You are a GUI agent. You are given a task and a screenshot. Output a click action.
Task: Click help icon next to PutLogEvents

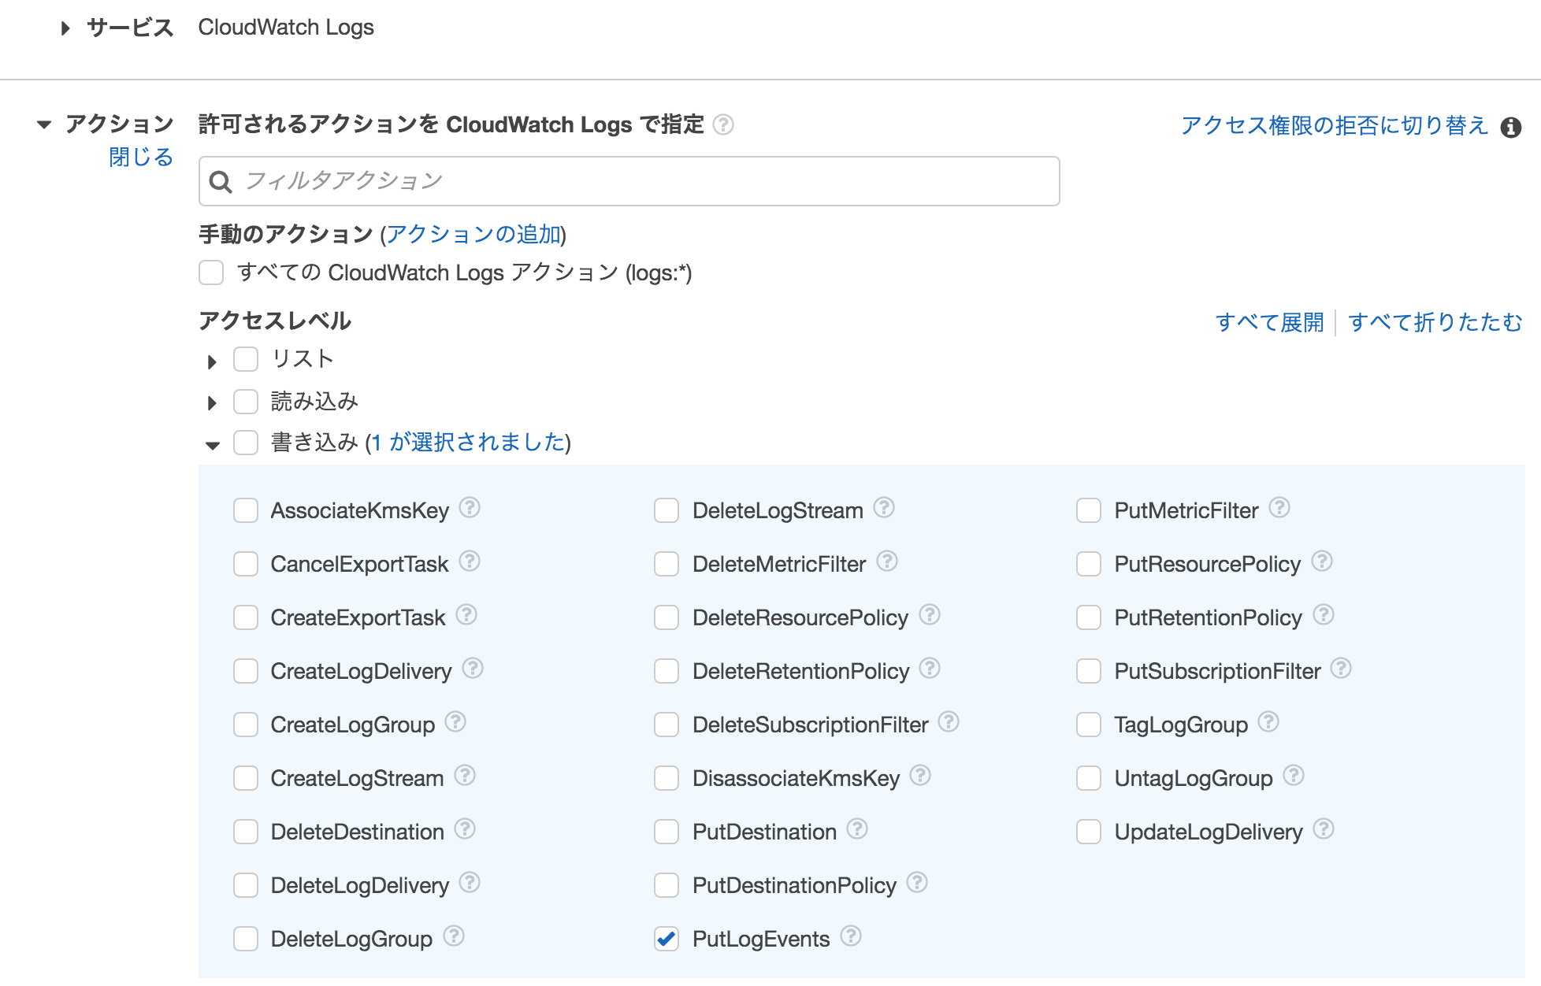coord(851,936)
